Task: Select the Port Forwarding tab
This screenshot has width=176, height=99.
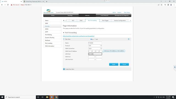Action: pyautogui.click(x=92, y=21)
